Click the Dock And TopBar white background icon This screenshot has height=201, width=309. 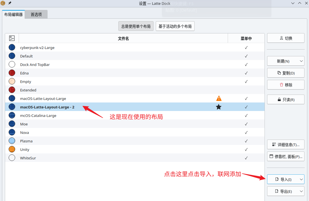pyautogui.click(x=12, y=65)
